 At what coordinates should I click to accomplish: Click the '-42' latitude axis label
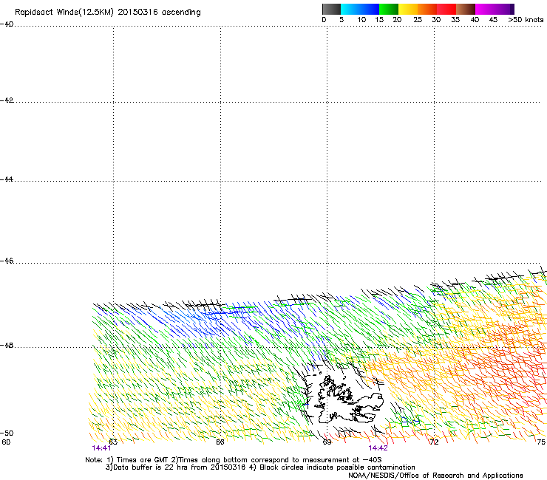[7, 100]
